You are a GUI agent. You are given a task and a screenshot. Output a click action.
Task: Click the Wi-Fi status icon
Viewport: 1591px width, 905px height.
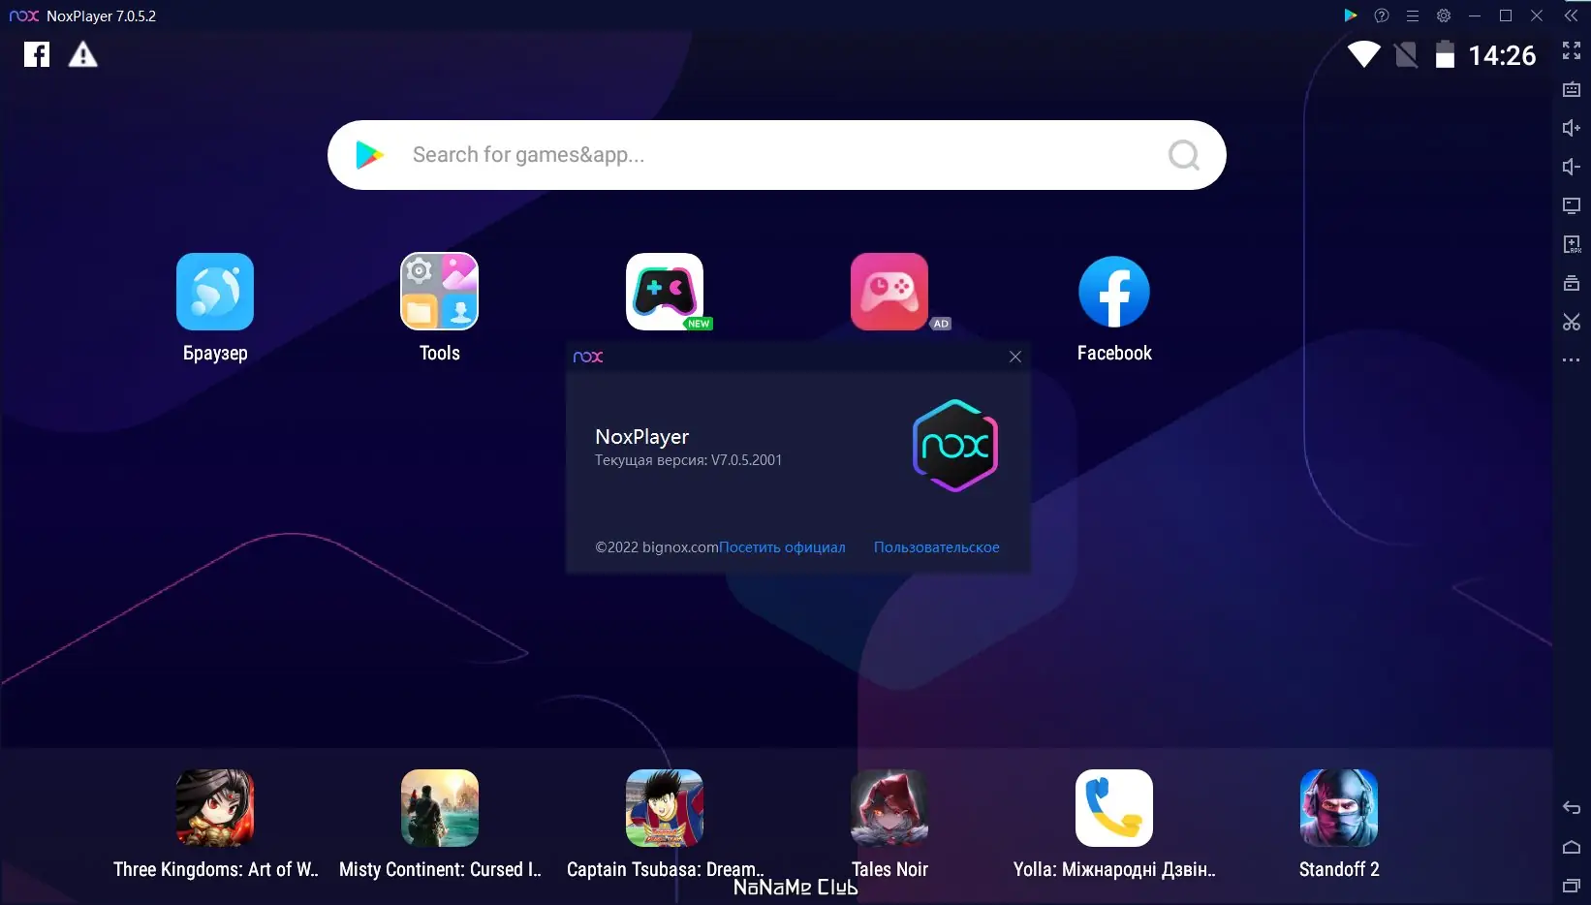(x=1363, y=54)
